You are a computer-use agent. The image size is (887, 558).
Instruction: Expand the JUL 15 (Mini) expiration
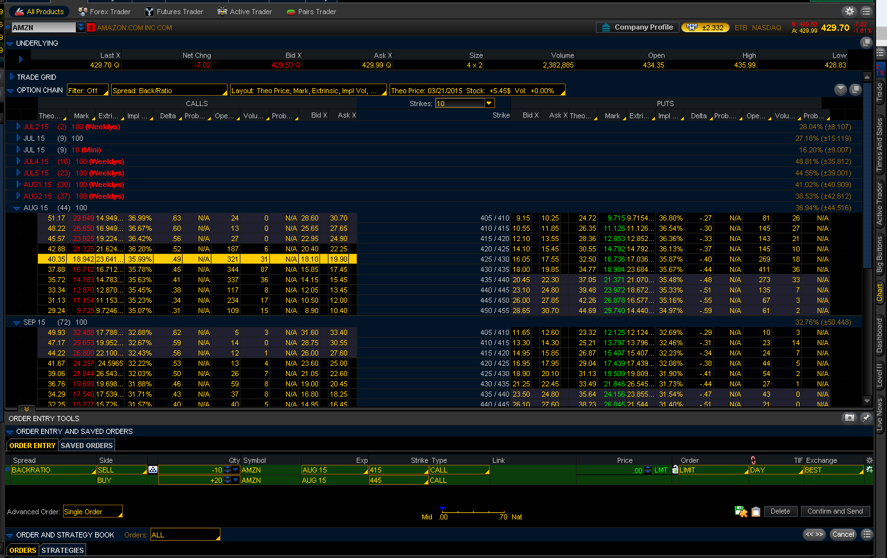[x=19, y=150]
